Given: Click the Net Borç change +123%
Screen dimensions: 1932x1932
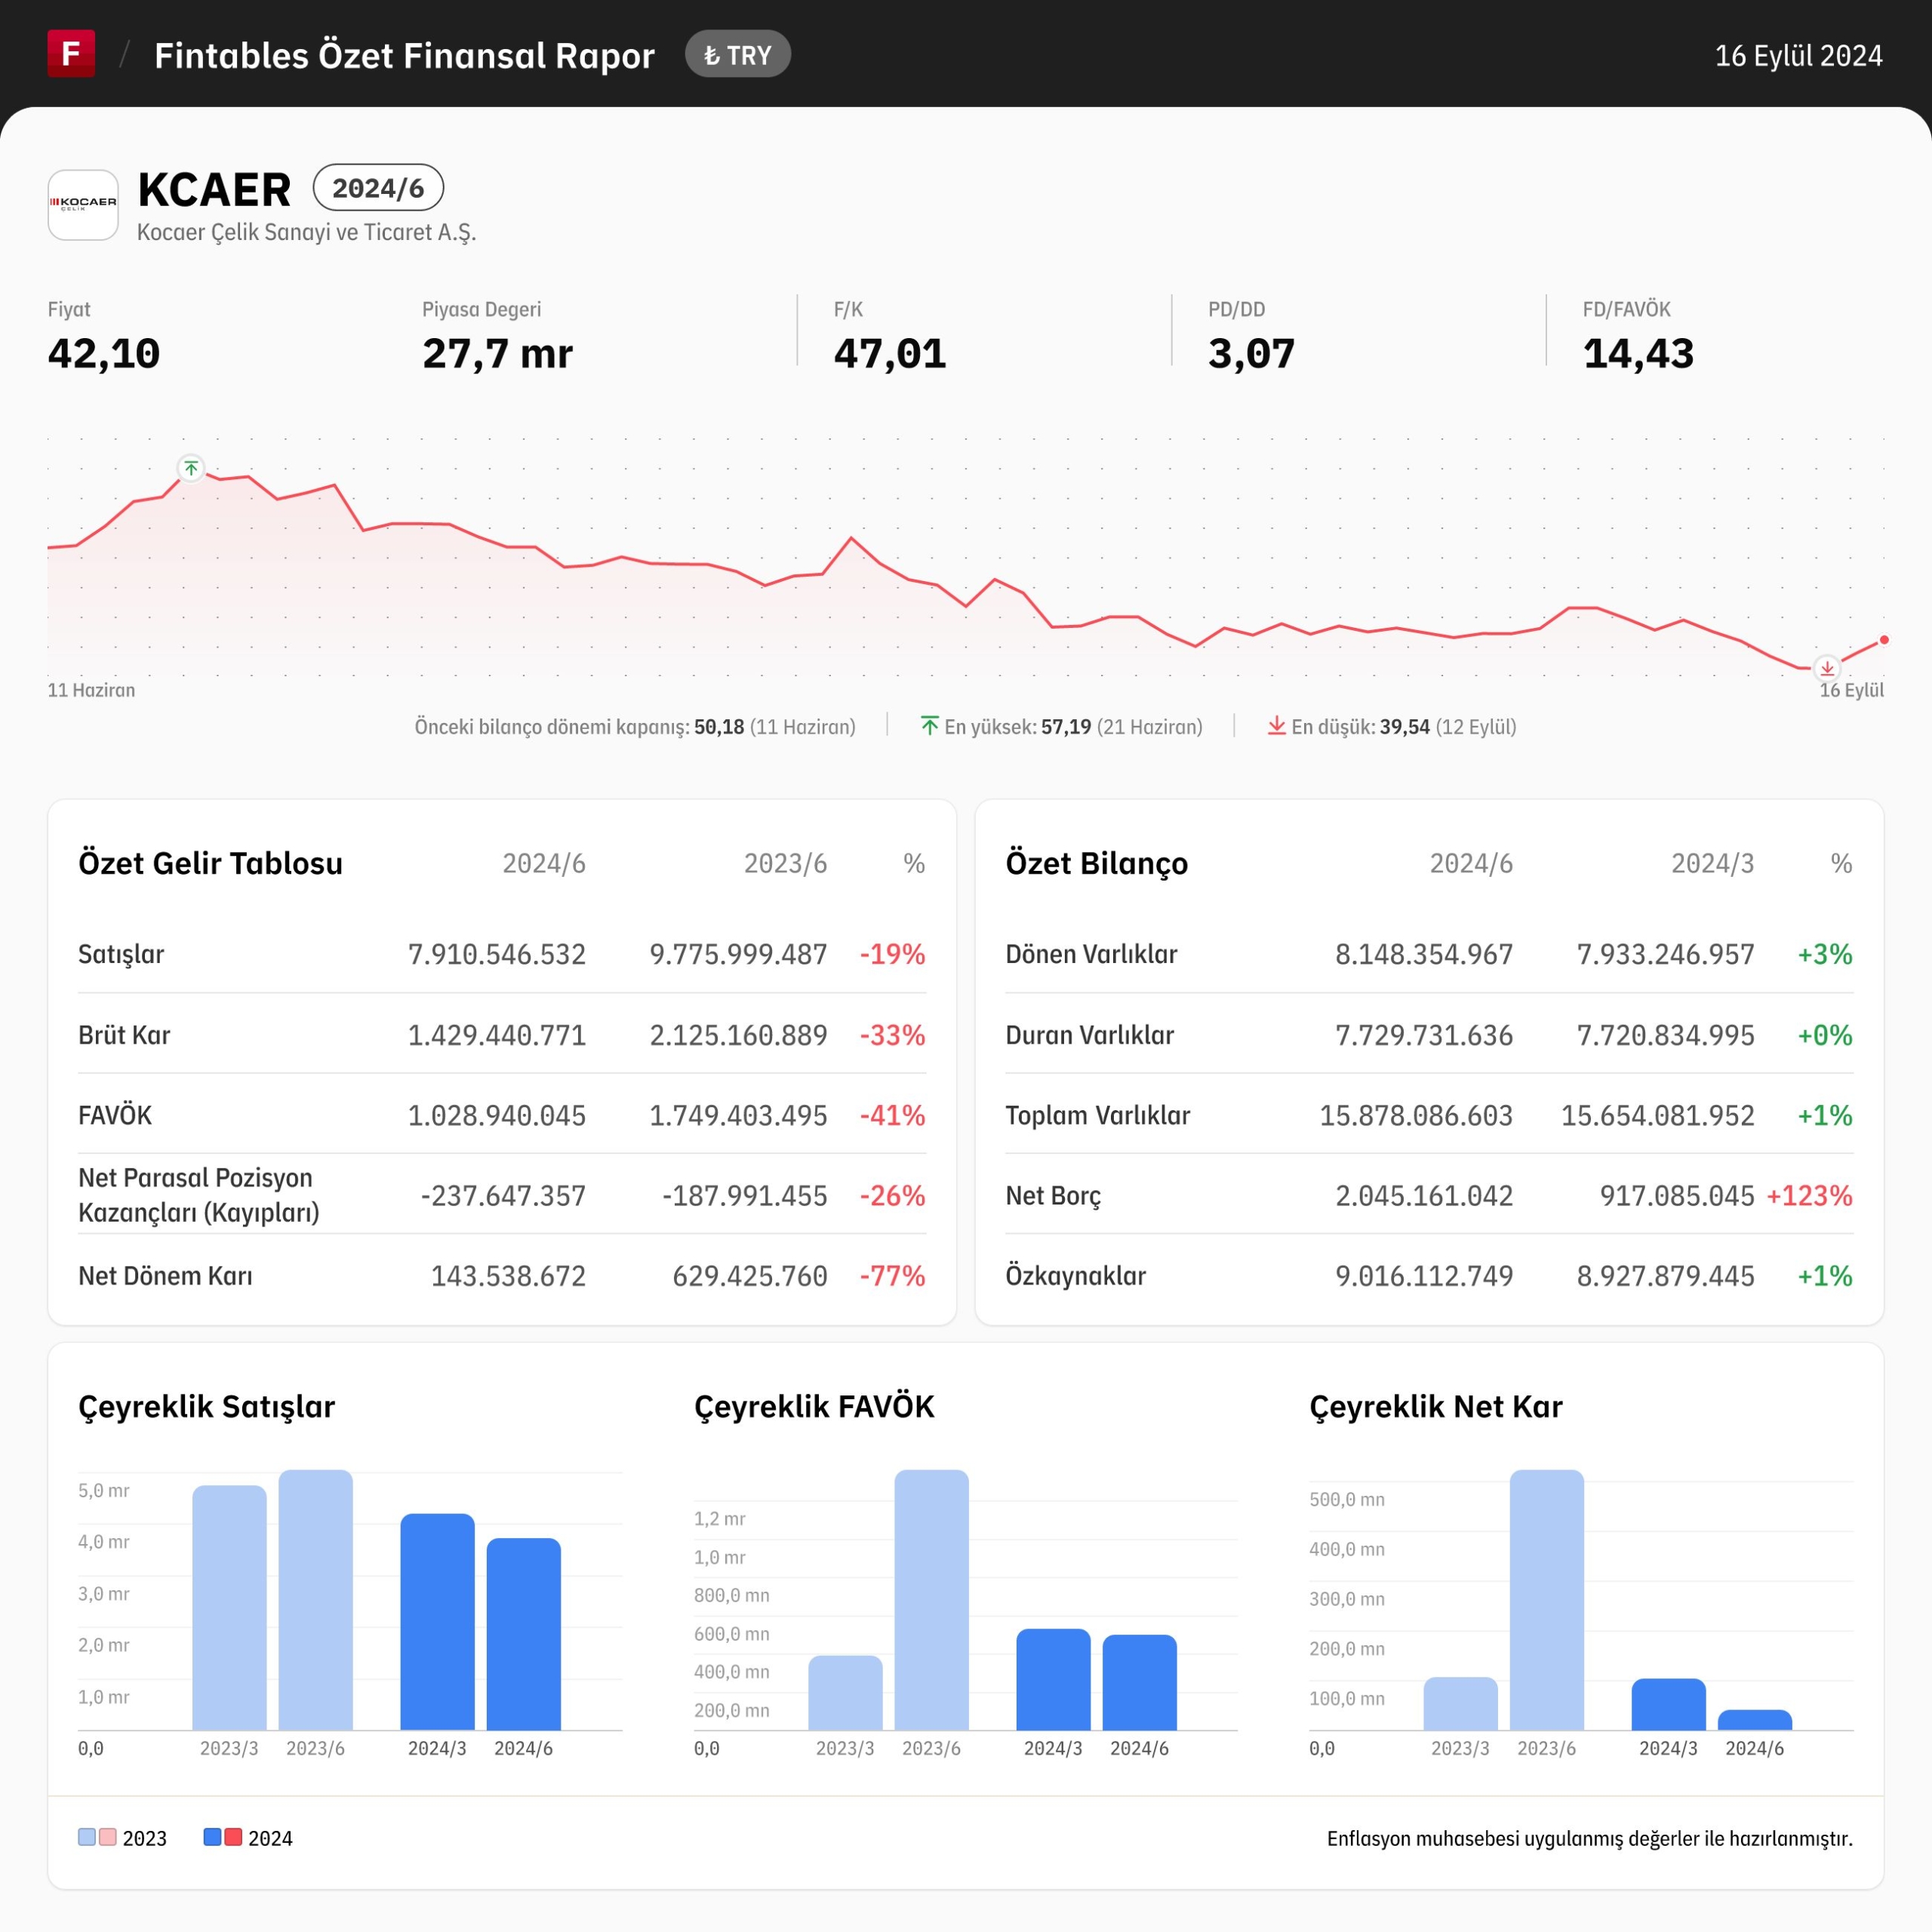Looking at the screenshot, I should [x=1809, y=1196].
